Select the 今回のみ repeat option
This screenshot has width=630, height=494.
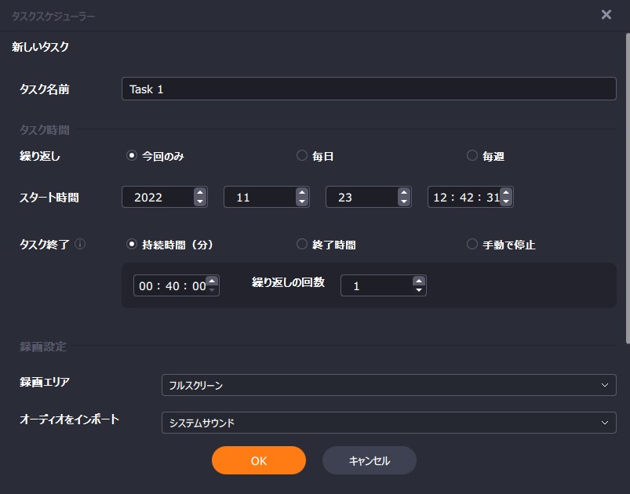(x=132, y=156)
